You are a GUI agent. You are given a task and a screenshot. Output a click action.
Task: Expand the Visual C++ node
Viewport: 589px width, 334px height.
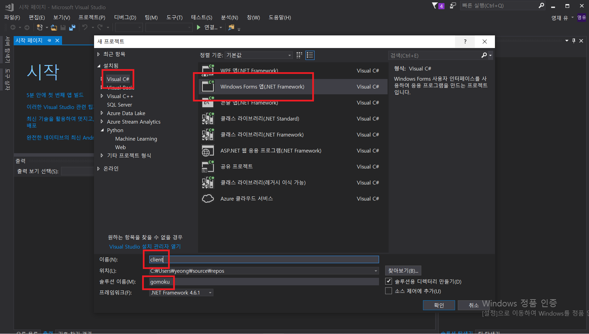102,96
